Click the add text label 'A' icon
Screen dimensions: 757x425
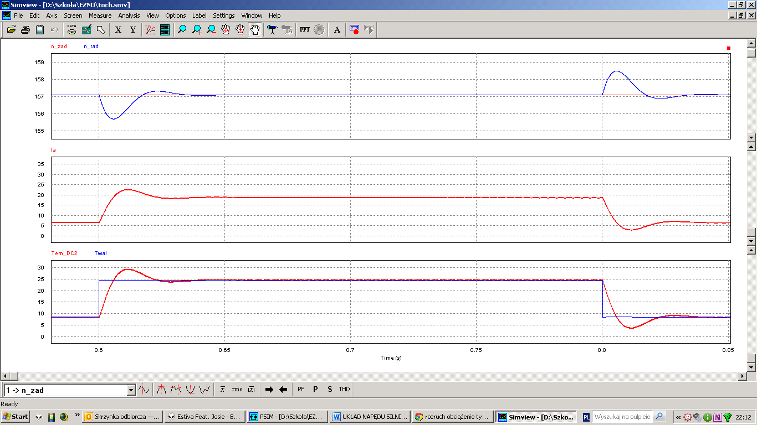337,30
